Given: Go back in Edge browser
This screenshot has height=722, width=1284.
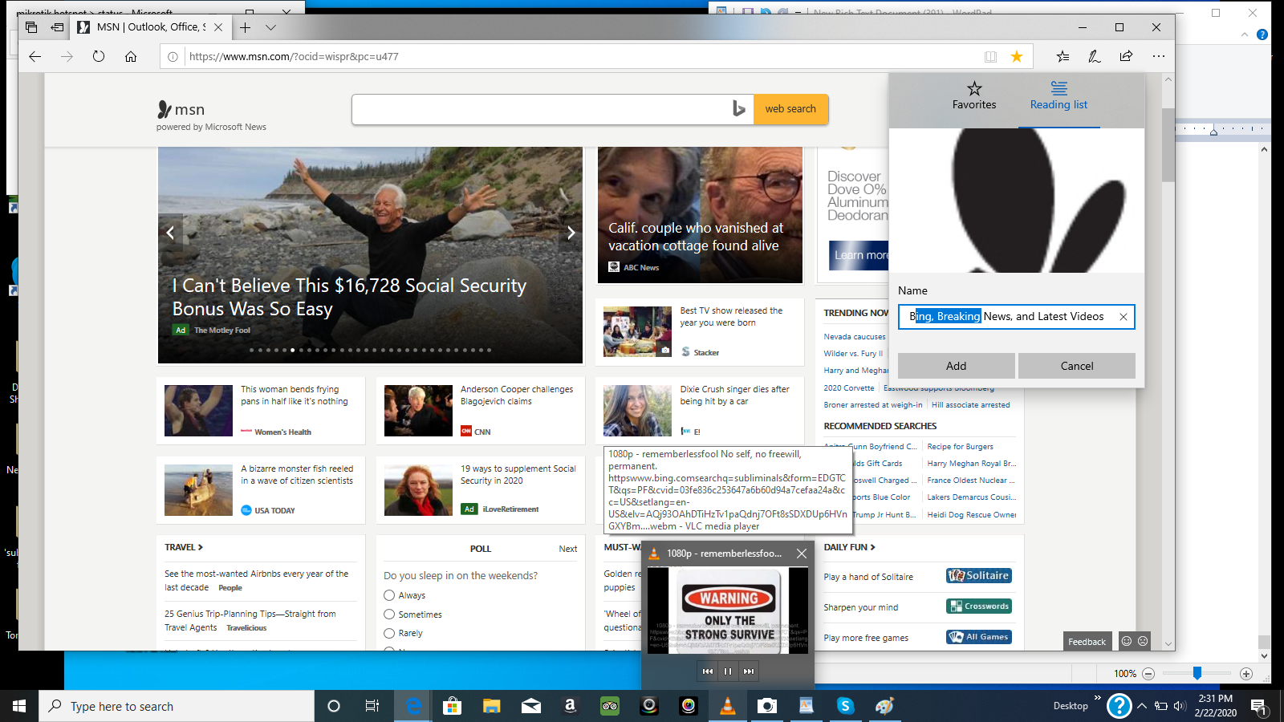Looking at the screenshot, I should (35, 56).
